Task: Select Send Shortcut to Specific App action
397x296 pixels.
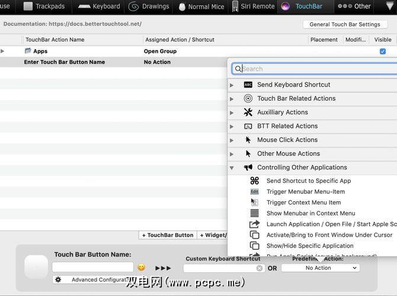Action: coord(308,181)
